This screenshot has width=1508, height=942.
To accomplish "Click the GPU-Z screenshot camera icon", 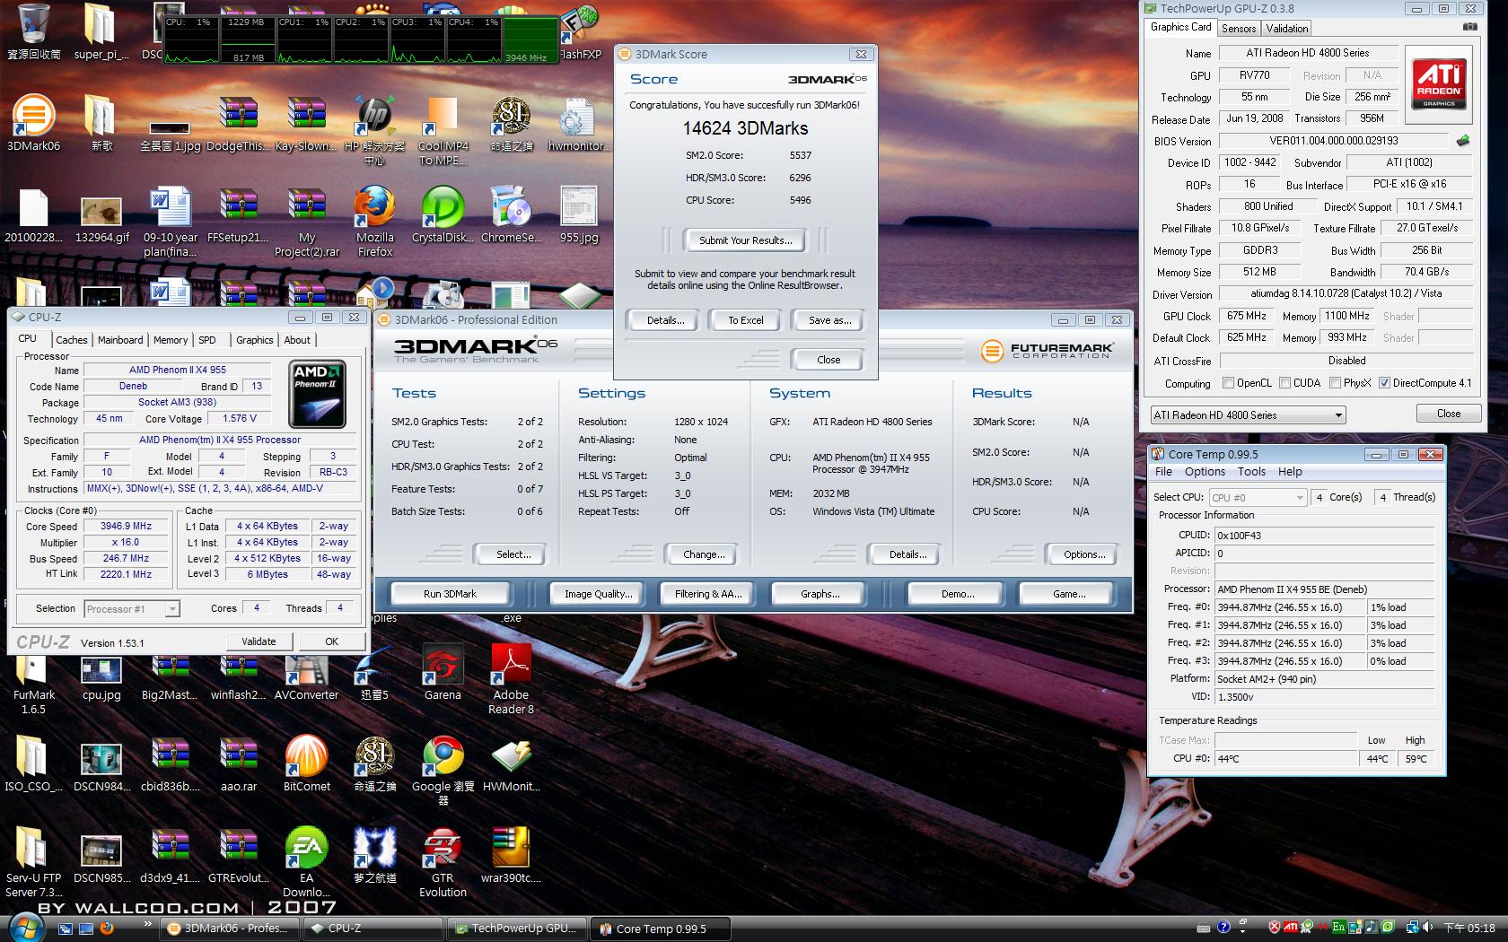I will tap(1469, 27).
